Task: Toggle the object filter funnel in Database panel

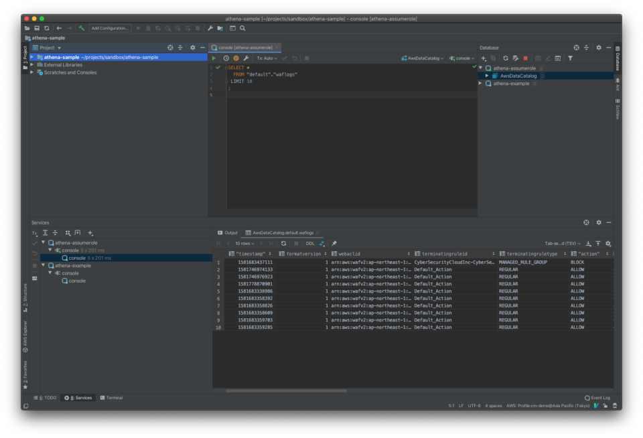Action: tap(570, 58)
